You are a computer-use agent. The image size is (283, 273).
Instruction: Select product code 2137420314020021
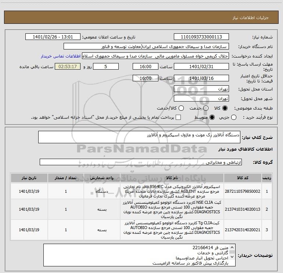(x=243, y=230)
